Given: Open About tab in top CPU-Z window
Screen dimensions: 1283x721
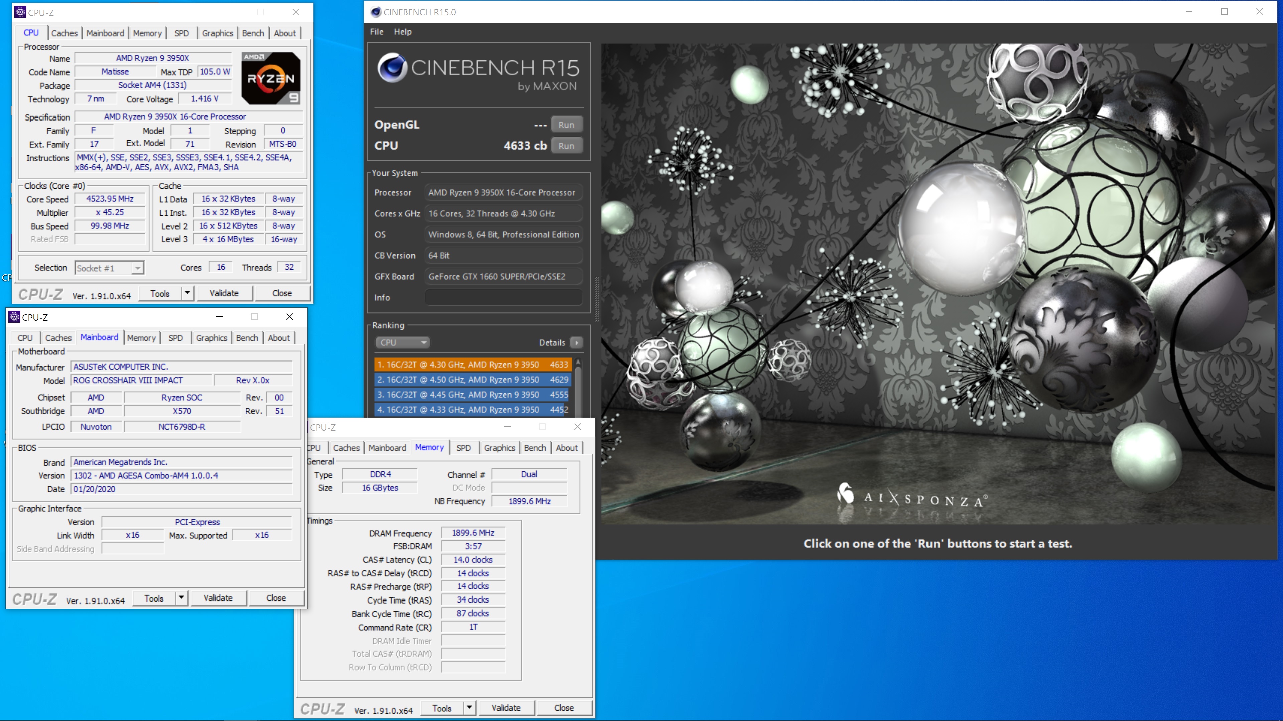Looking at the screenshot, I should click(x=284, y=33).
